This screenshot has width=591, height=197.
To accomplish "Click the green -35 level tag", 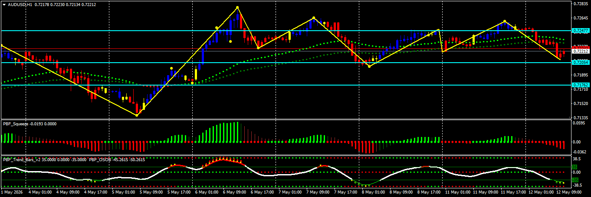I will point(575,180).
